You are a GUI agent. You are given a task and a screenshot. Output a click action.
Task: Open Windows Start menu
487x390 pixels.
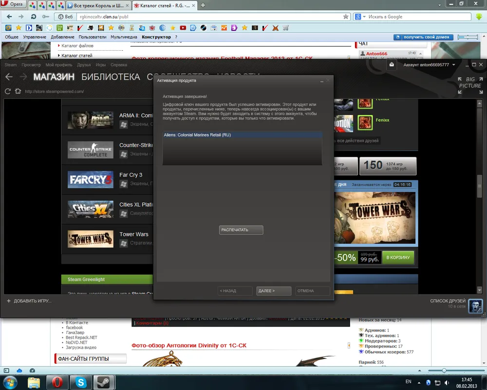(10, 382)
